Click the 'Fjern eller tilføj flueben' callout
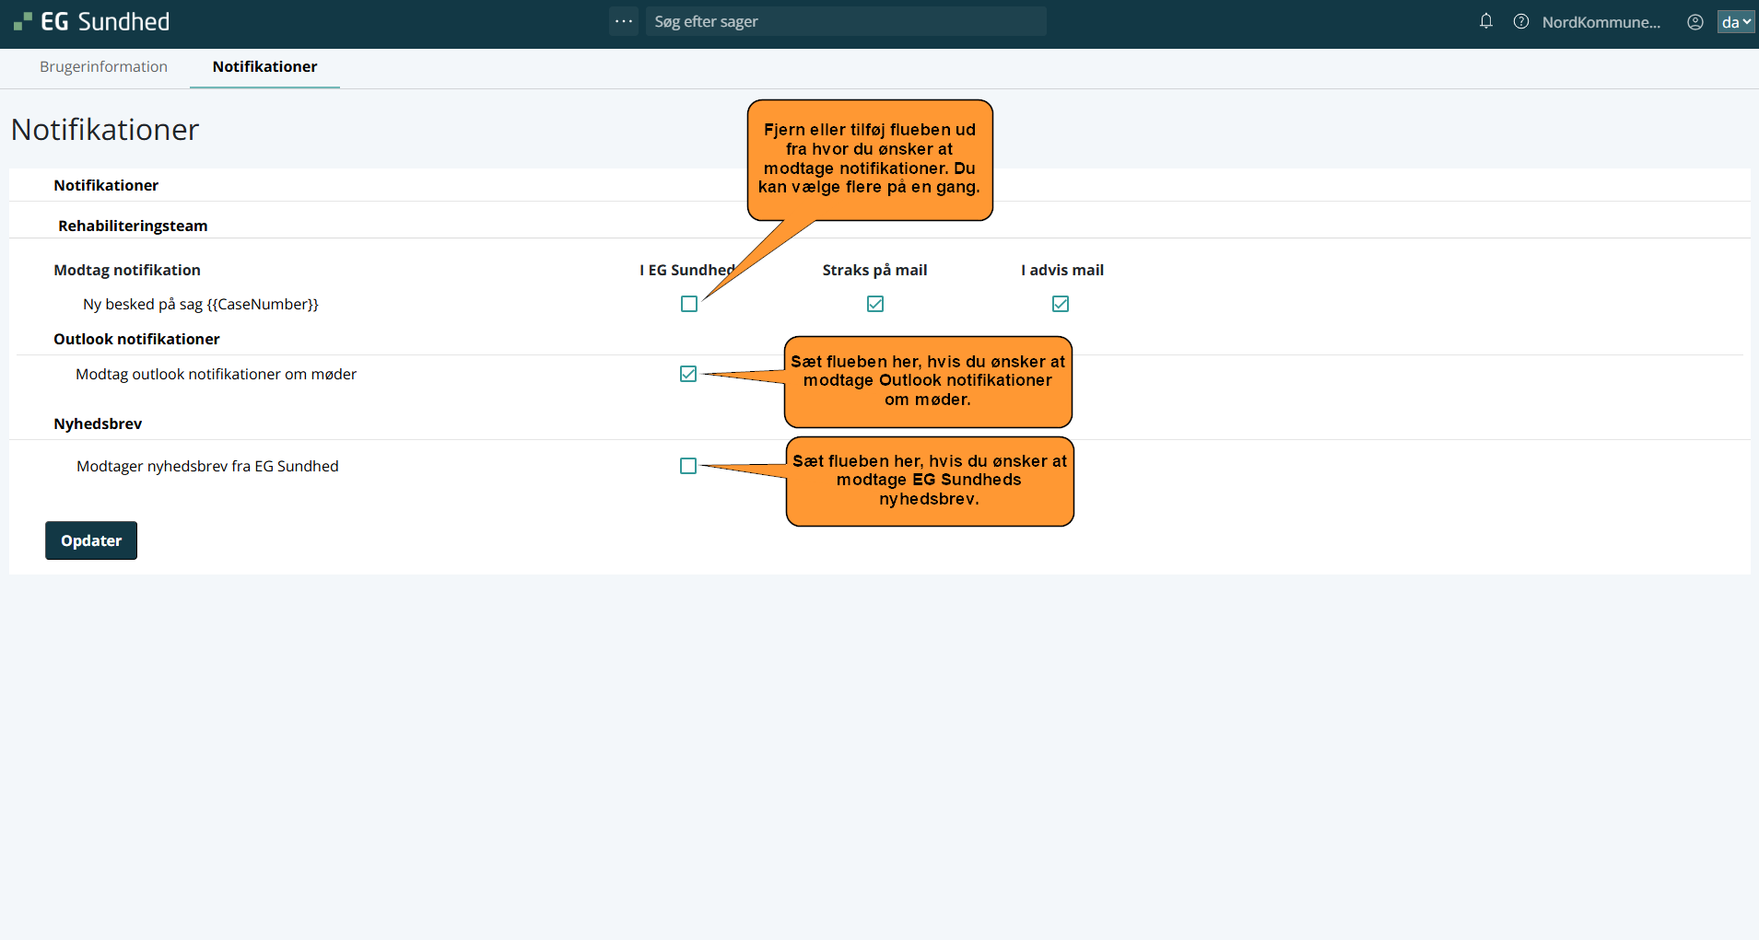Viewport: 1759px width, 940px height. (x=870, y=159)
